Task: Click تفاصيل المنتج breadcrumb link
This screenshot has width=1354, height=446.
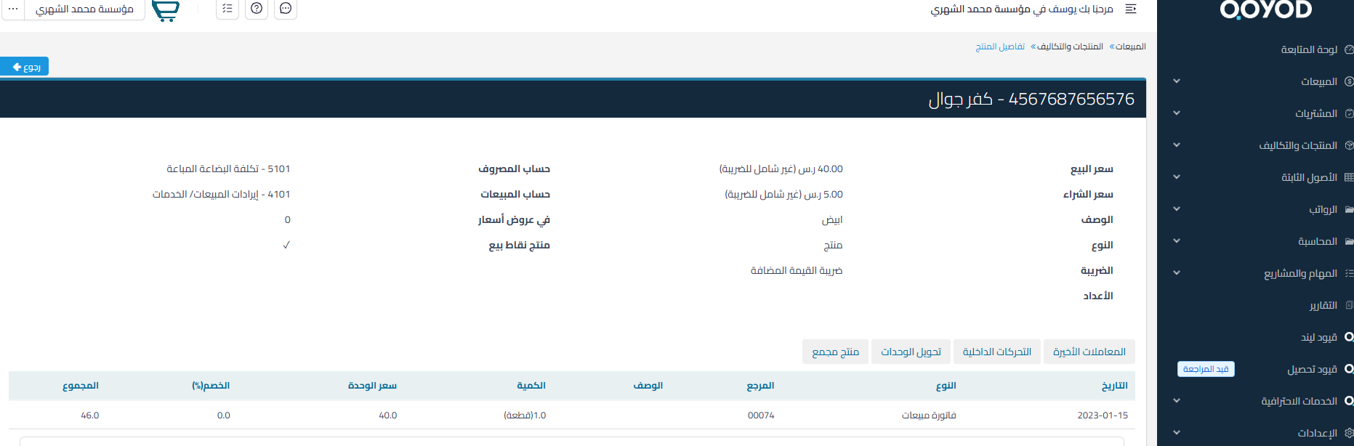Action: click(1000, 46)
